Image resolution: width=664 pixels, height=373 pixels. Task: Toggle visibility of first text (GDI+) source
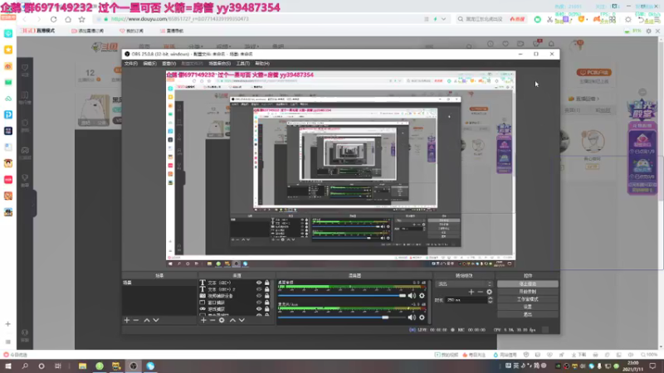point(259,283)
